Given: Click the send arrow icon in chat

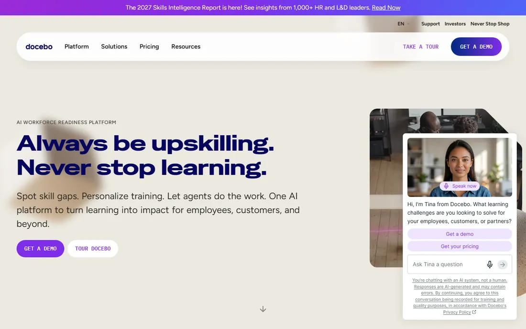Looking at the screenshot, I should (502, 264).
